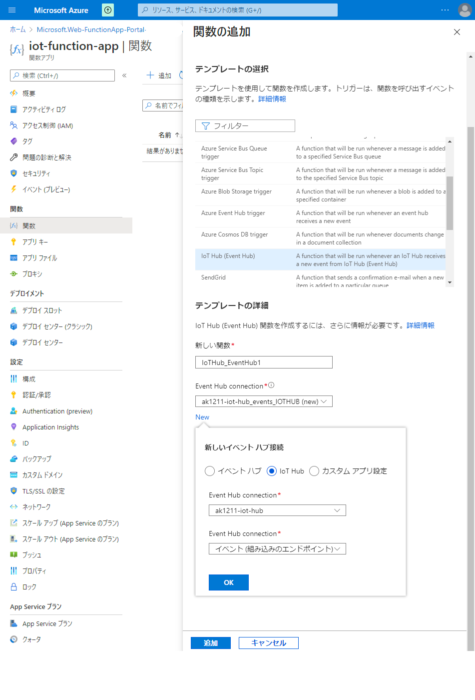Click the アプリ キー key icon
This screenshot has height=700, width=475.
[x=13, y=242]
